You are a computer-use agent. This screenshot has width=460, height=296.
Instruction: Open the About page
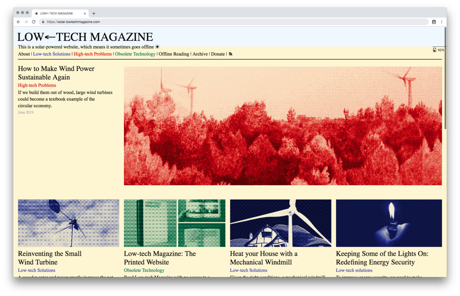(x=24, y=54)
